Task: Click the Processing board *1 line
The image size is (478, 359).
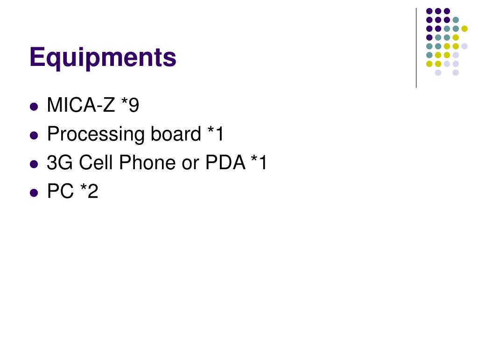Action: (135, 134)
